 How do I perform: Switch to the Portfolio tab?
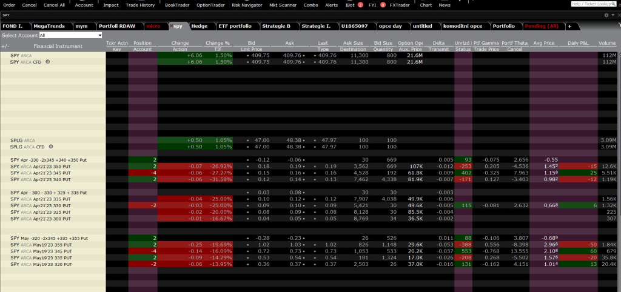point(503,26)
